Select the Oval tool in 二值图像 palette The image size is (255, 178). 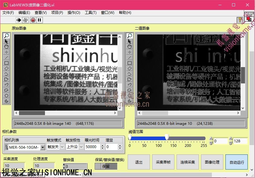pos(129,95)
